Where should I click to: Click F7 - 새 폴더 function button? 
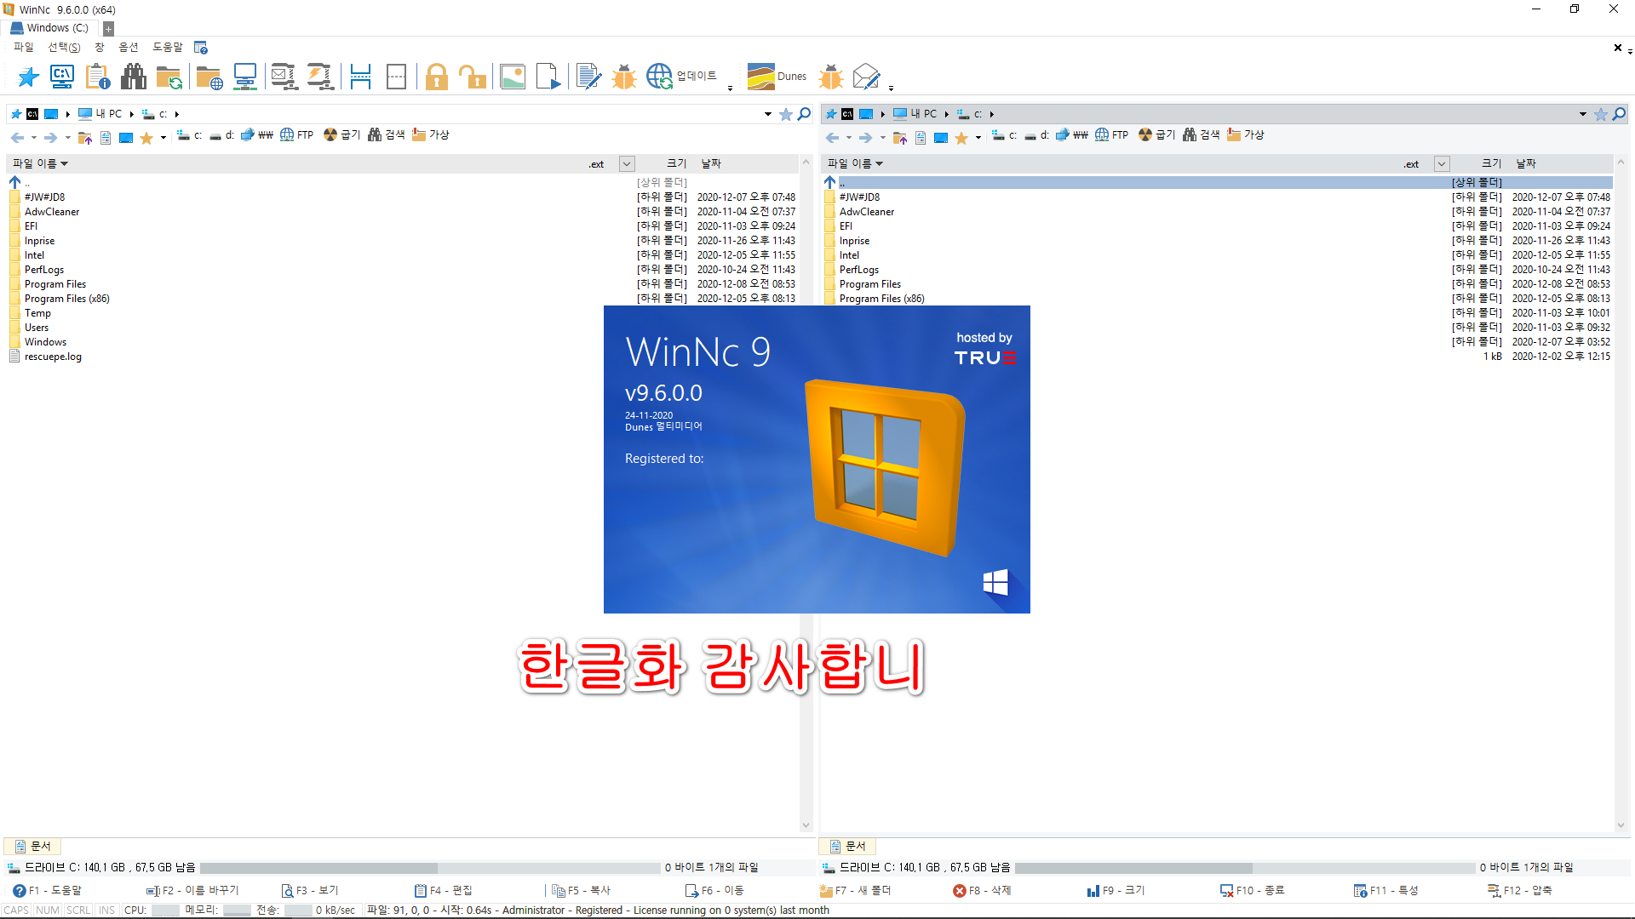pos(855,891)
